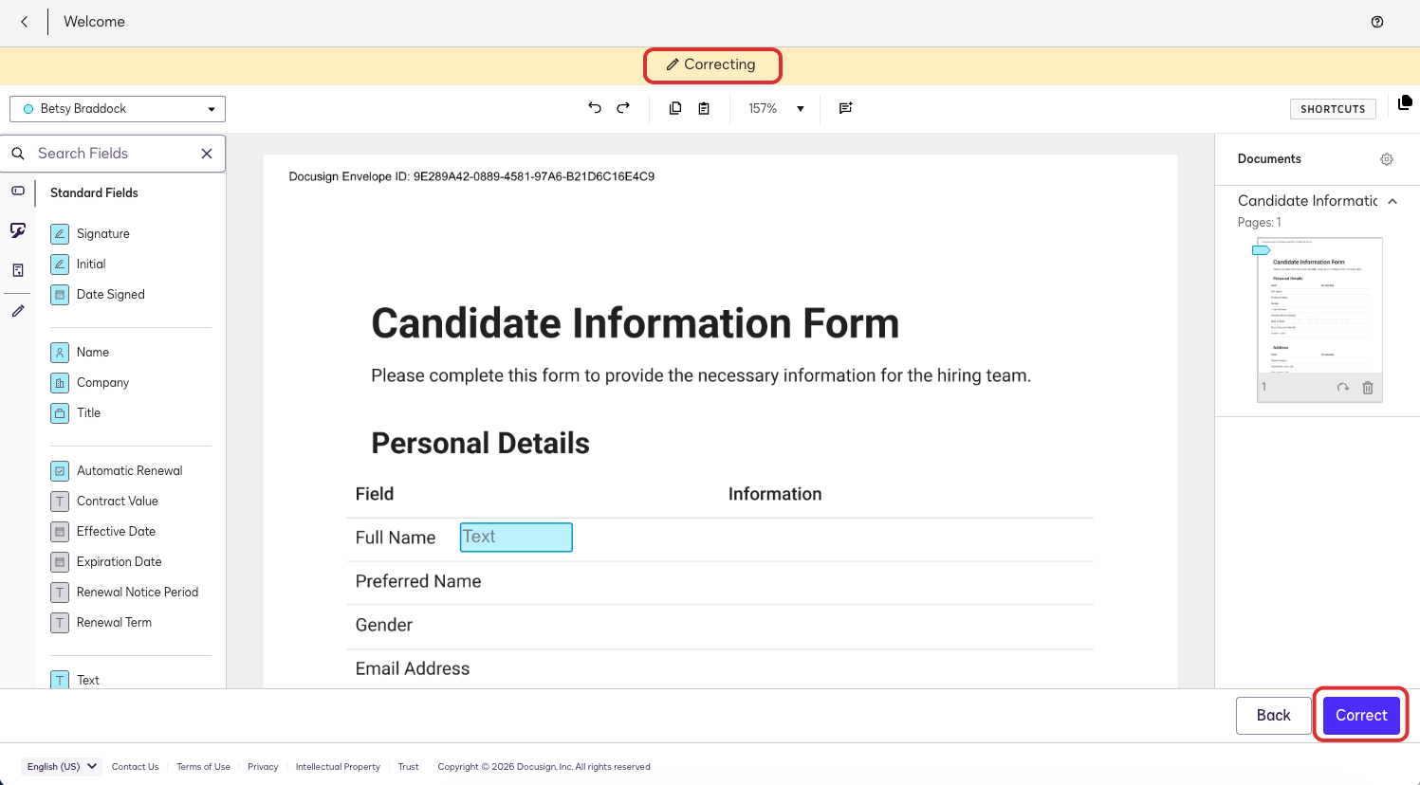Undo the last action
1420x785 pixels.
tap(595, 108)
